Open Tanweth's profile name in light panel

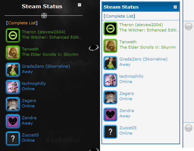pos(128,42)
